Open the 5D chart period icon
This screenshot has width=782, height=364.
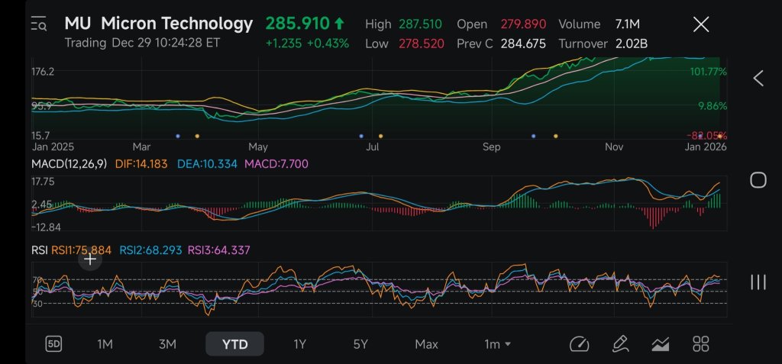click(53, 343)
